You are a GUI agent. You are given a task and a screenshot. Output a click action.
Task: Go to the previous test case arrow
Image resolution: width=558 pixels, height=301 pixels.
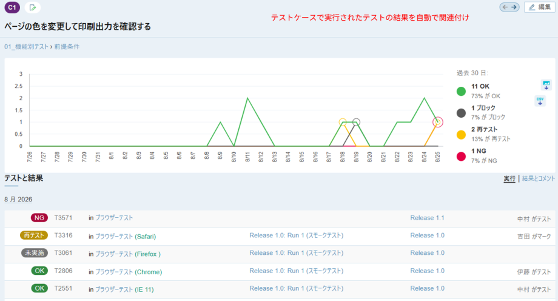505,7
